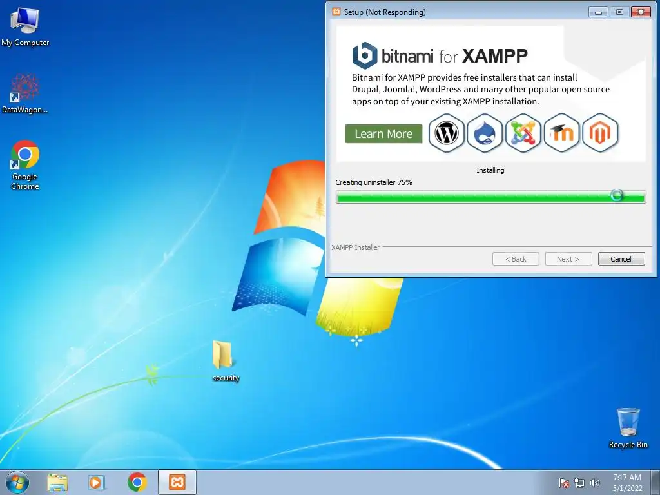Open Chrome from the taskbar

[137, 482]
